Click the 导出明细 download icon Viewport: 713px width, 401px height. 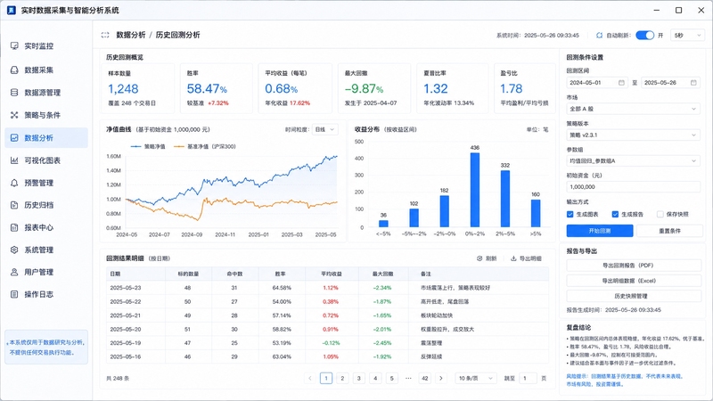tap(513, 258)
